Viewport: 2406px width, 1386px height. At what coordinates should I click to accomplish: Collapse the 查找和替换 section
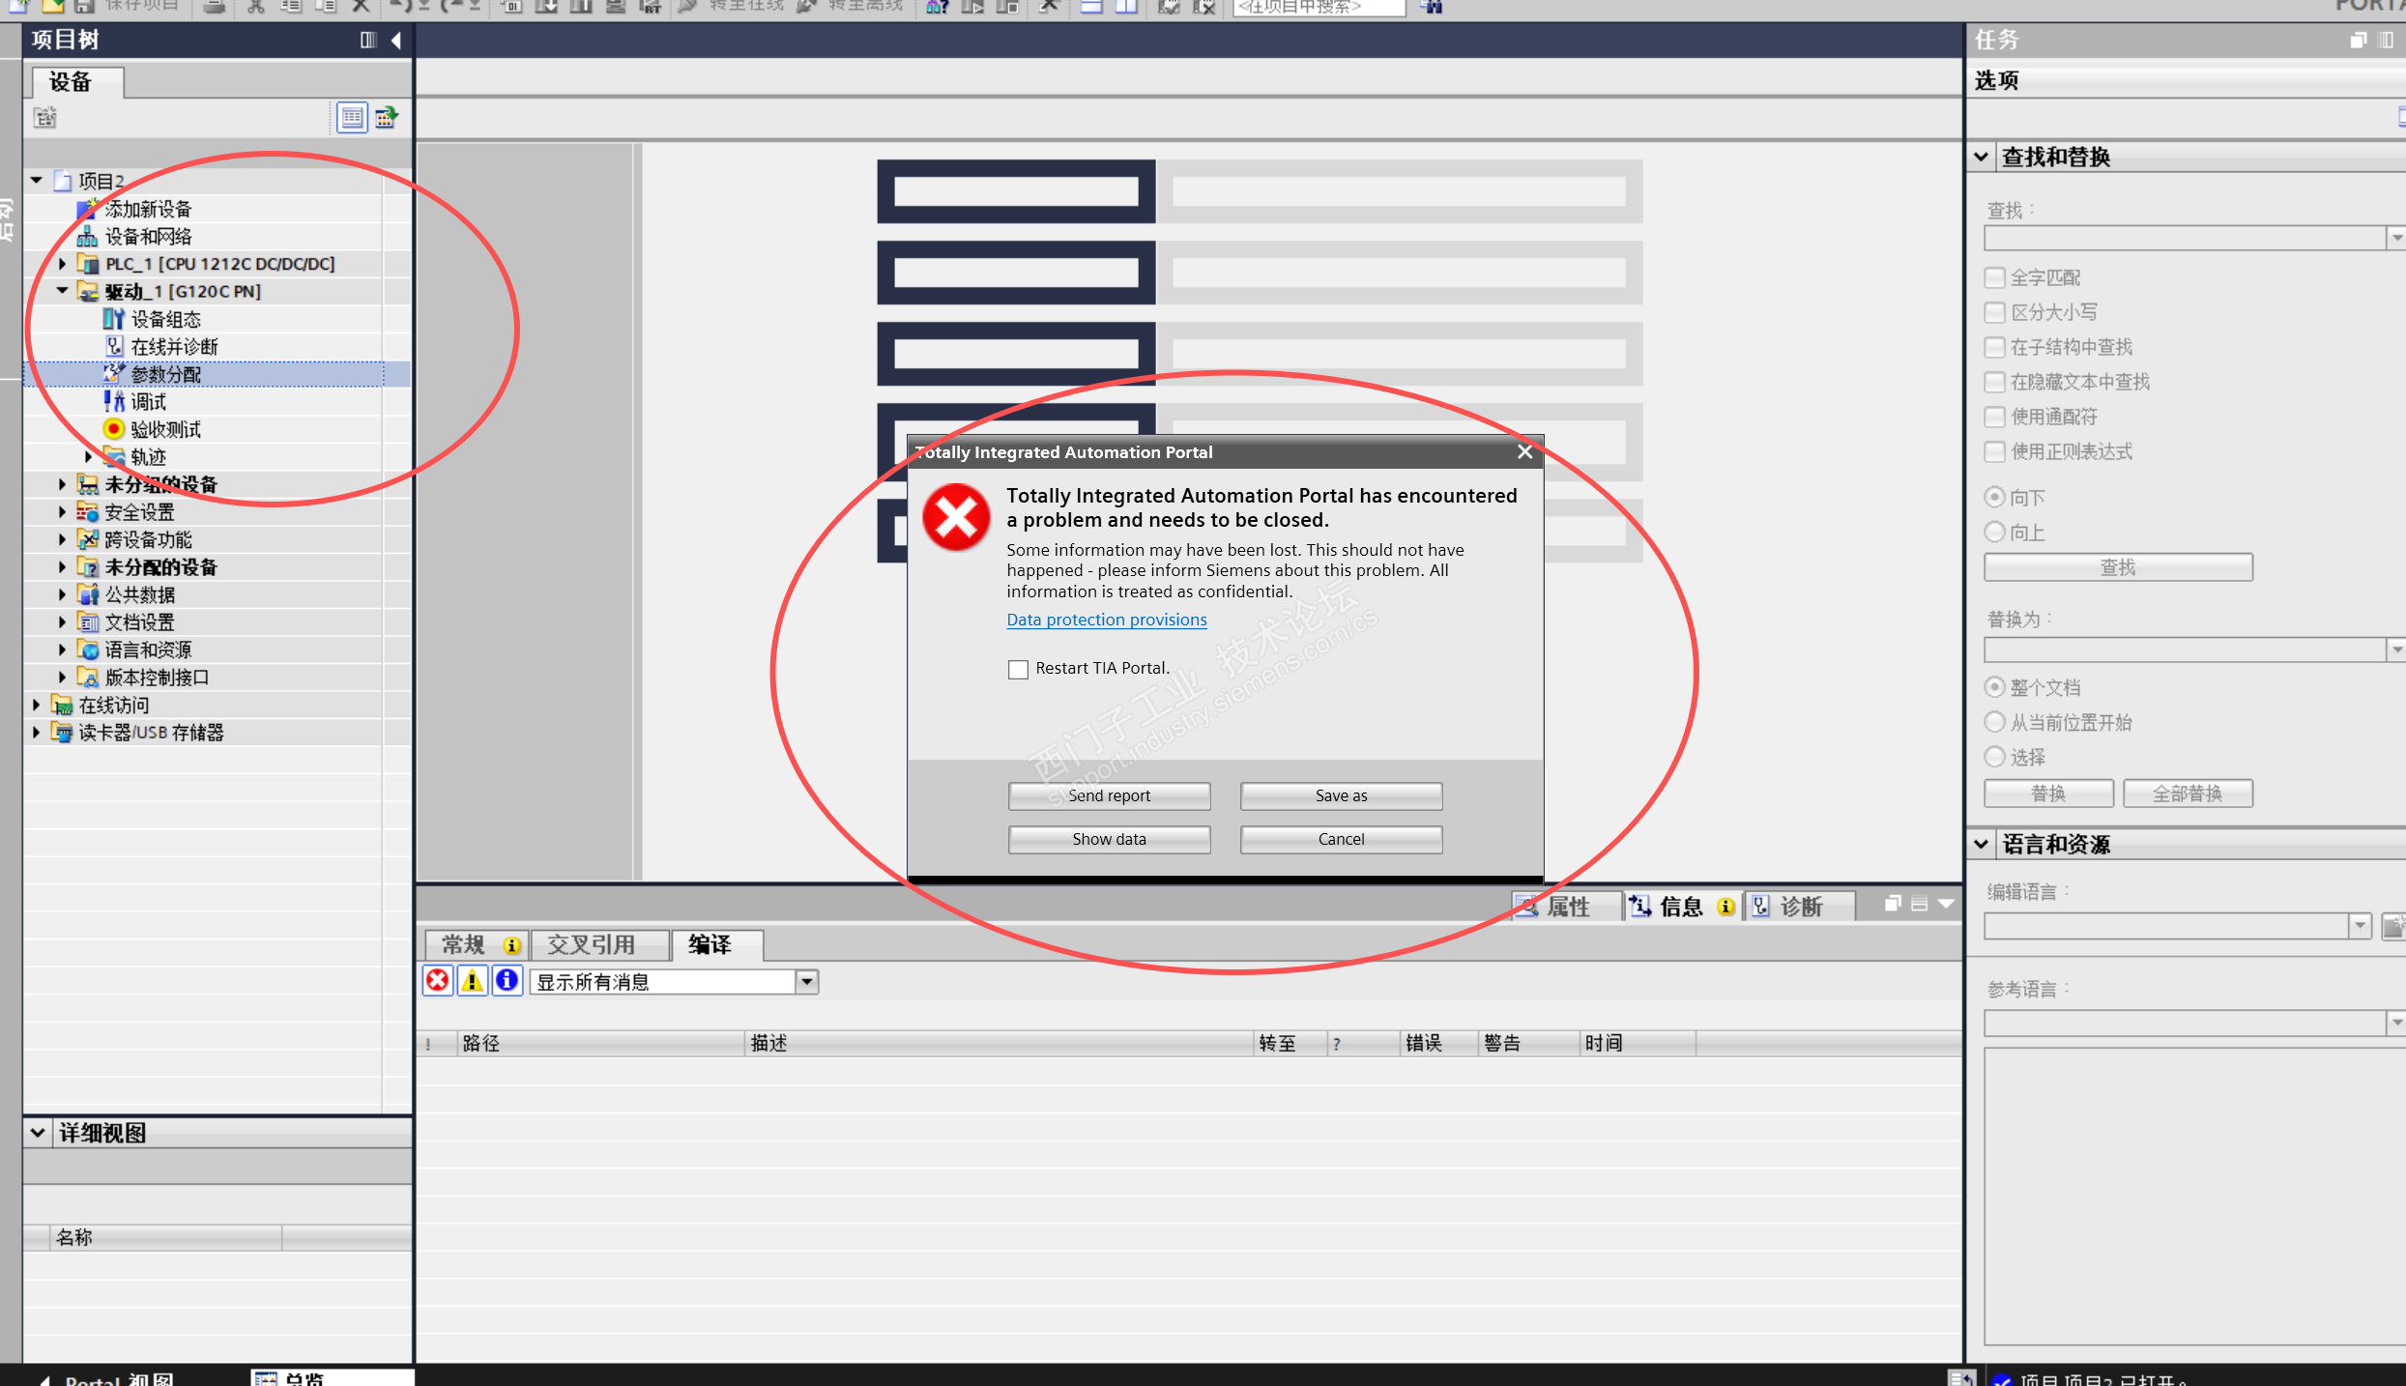coord(1982,157)
